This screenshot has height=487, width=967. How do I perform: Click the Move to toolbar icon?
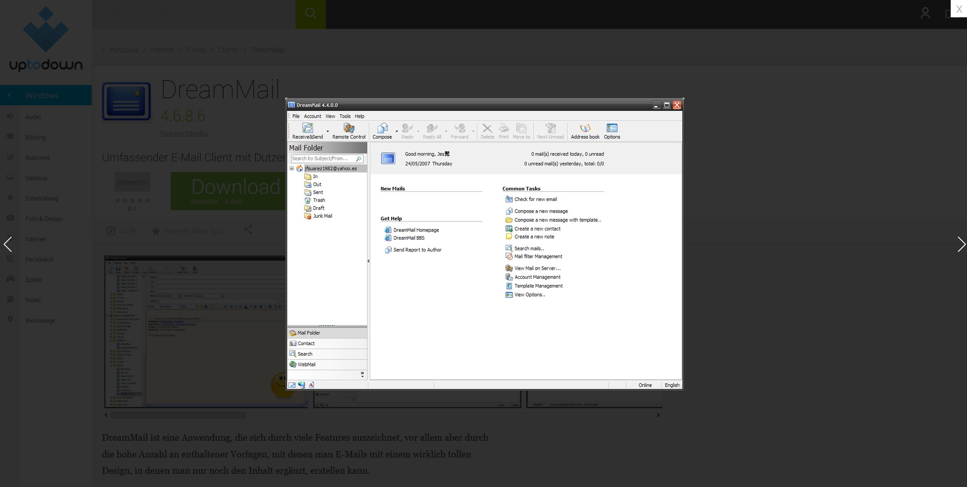coord(521,131)
